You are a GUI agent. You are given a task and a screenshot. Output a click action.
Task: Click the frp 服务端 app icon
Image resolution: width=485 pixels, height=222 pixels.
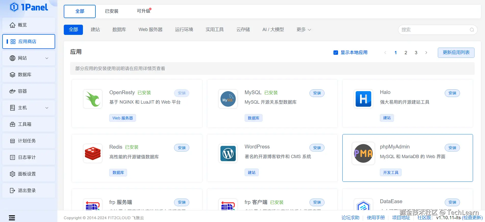point(93,204)
